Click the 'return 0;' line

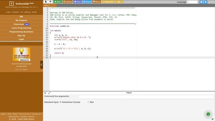click(x=59, y=53)
